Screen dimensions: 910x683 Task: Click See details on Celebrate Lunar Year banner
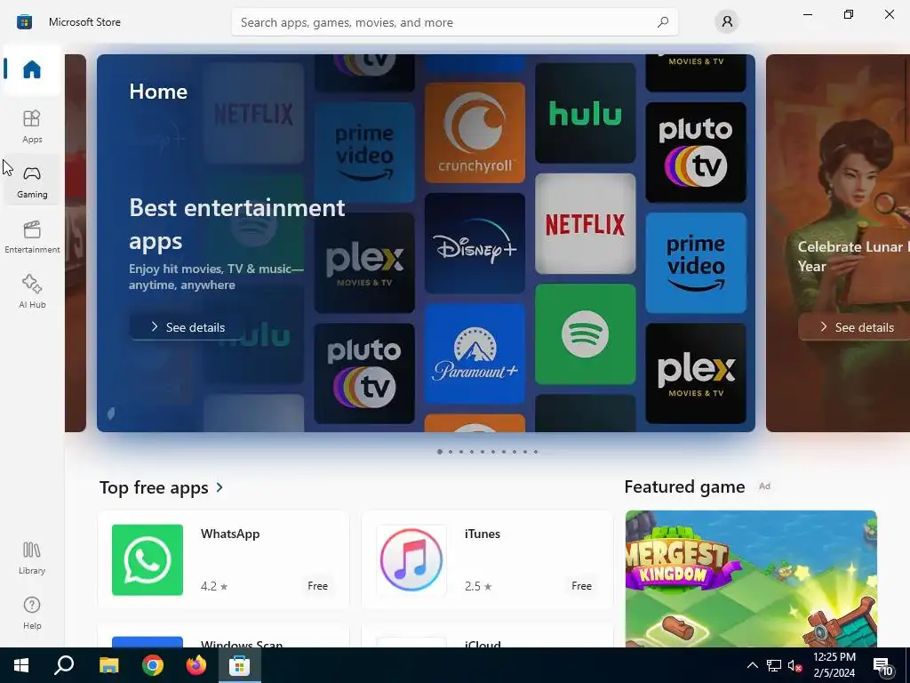856,327
